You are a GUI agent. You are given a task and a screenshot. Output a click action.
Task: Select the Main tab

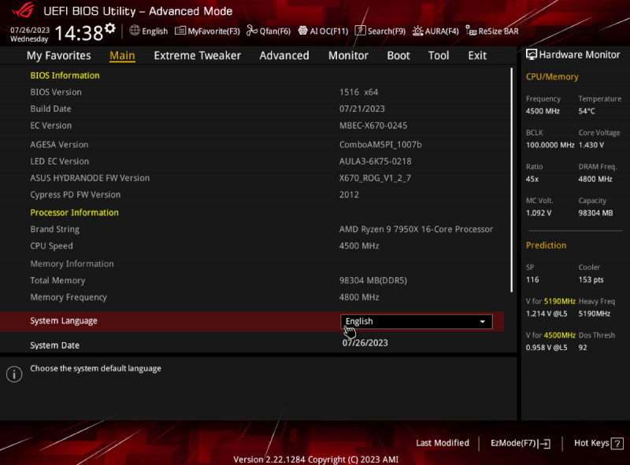click(x=122, y=55)
